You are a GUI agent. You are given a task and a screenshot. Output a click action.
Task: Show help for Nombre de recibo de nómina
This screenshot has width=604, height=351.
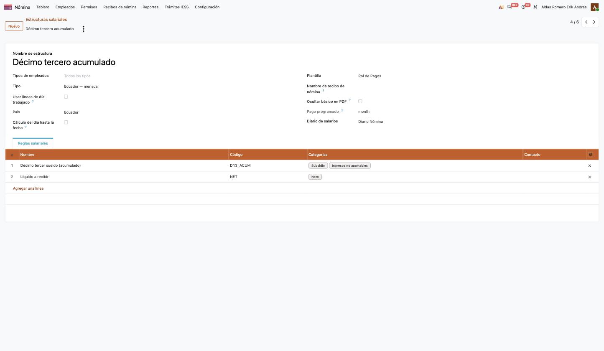pyautogui.click(x=323, y=91)
